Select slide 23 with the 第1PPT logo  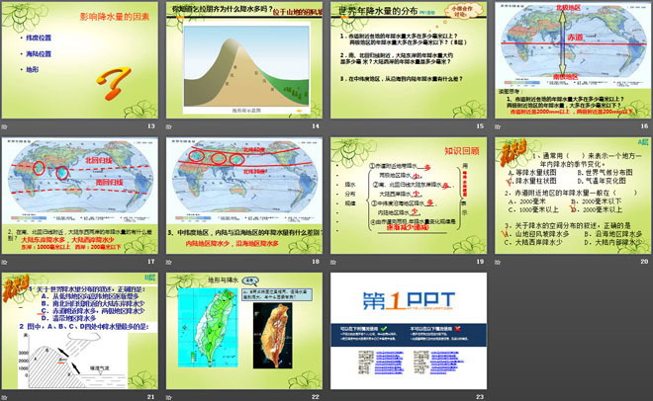click(407, 333)
